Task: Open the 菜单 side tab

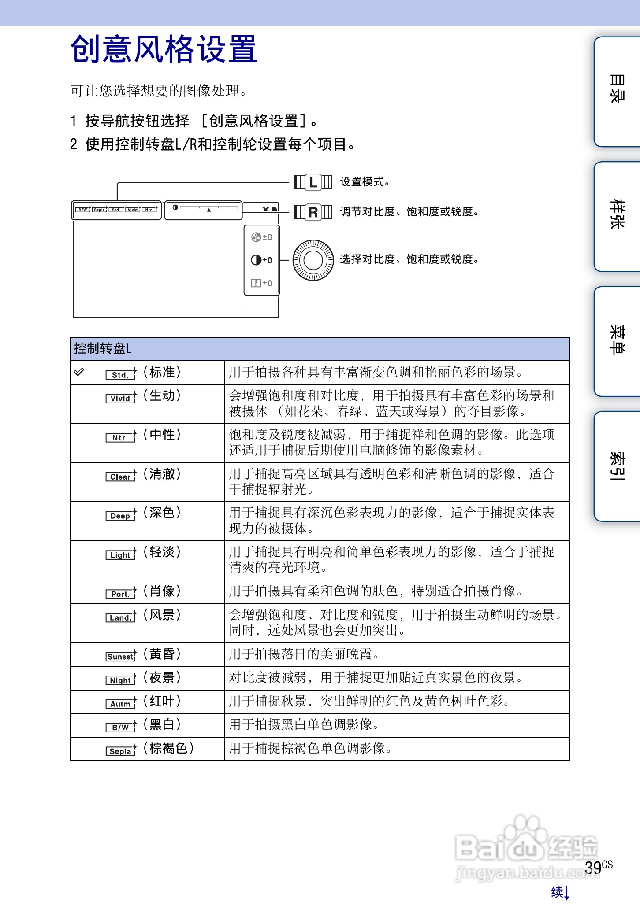Action: coord(617,341)
